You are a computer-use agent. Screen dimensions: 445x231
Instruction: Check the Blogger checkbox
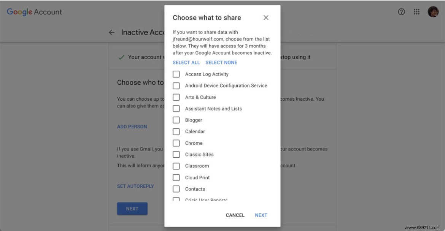[176, 120]
